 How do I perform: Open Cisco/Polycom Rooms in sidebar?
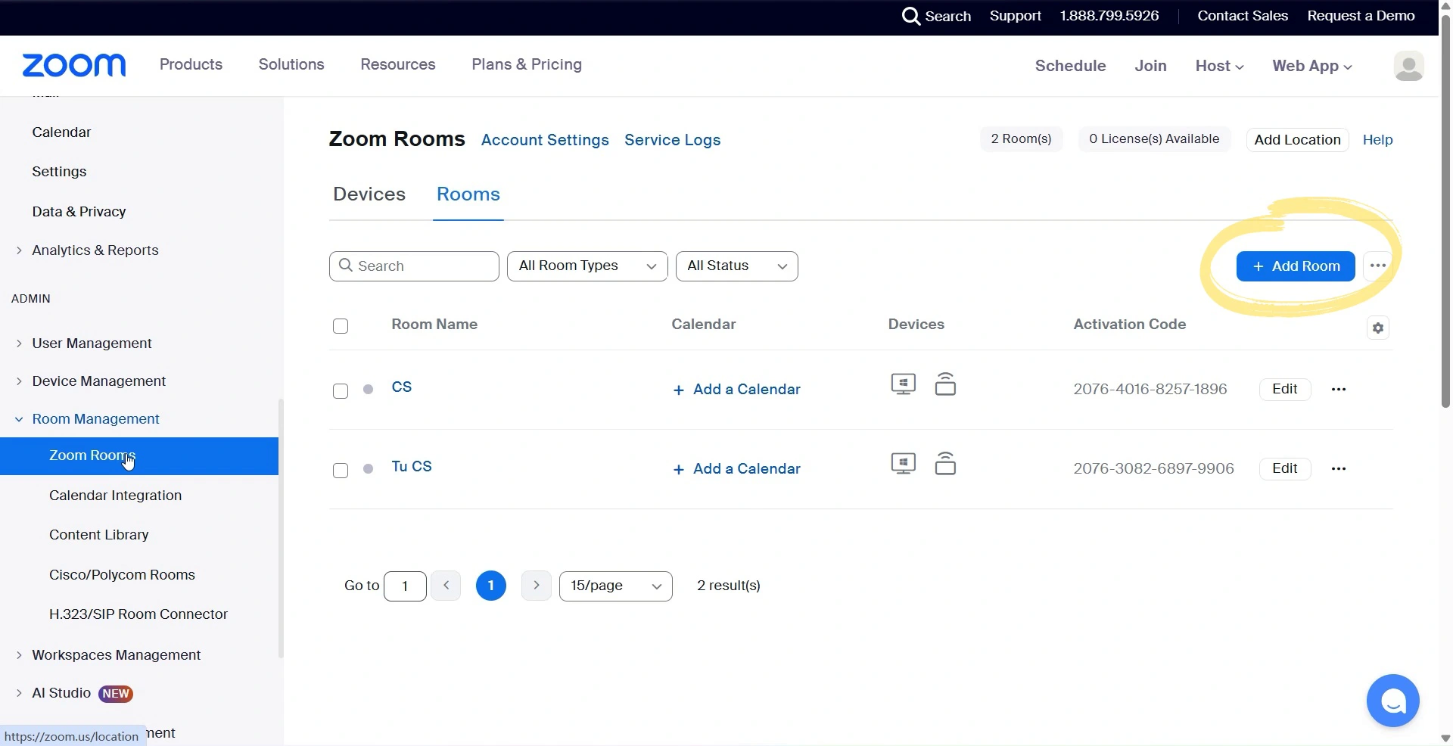click(122, 575)
